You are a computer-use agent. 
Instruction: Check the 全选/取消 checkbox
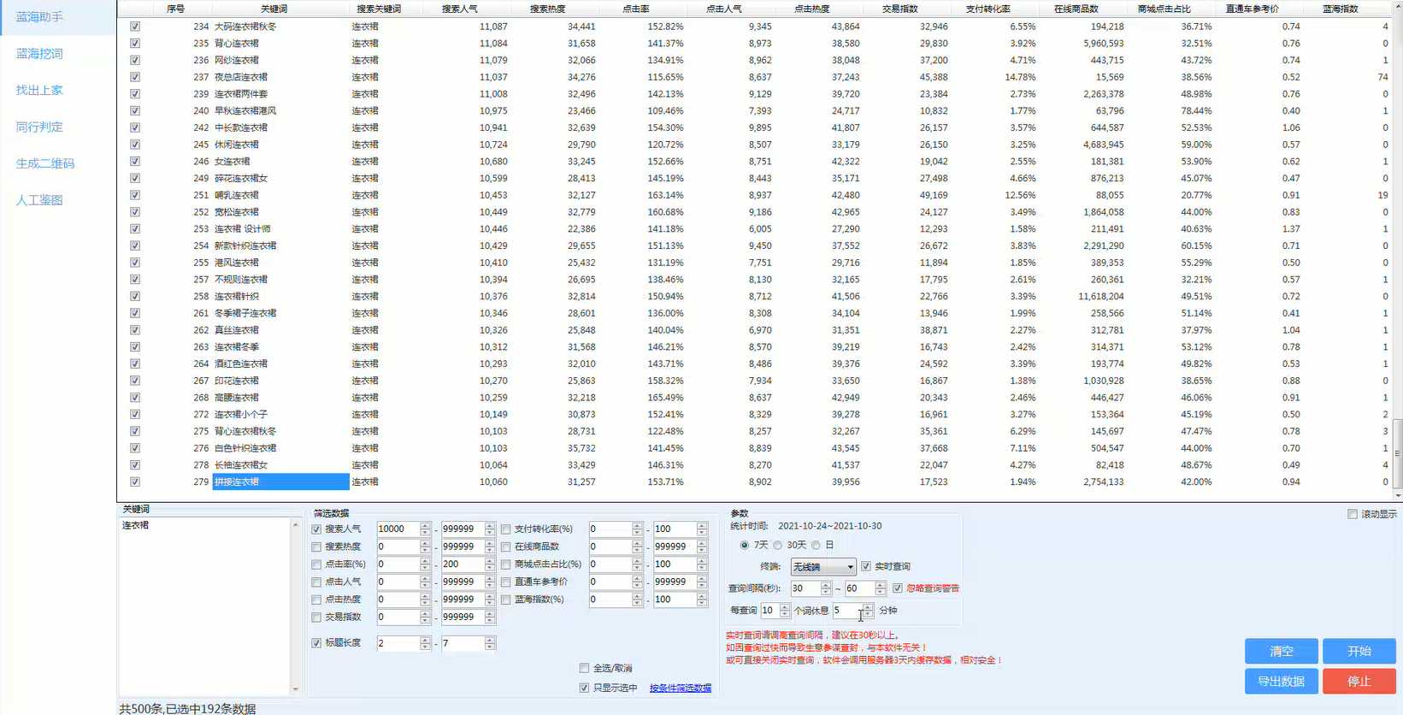tap(584, 668)
